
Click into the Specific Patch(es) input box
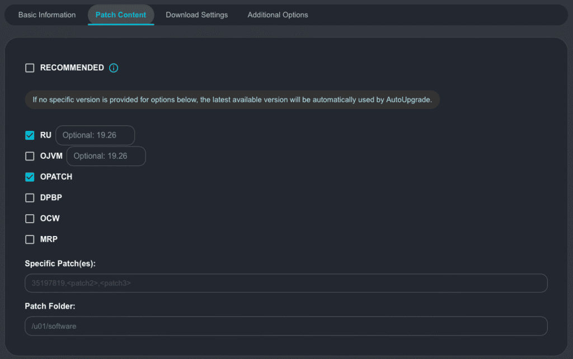tap(286, 283)
